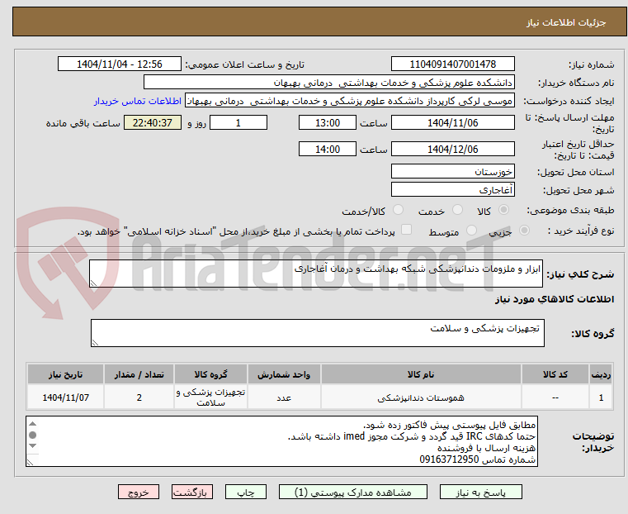This screenshot has height=514, width=628.
Task: Click the delivery province field خوزستان
Action: [452, 172]
